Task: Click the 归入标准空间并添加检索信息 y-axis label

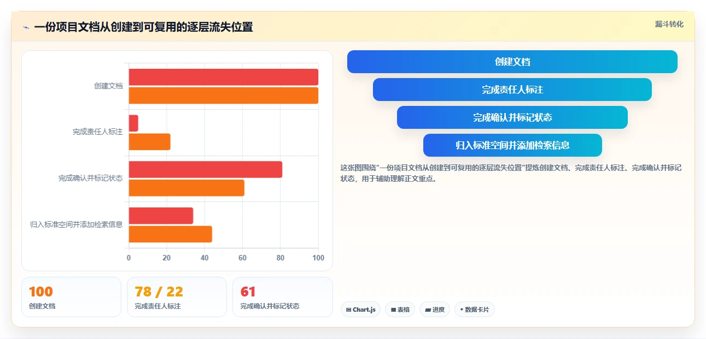Action: (x=77, y=224)
